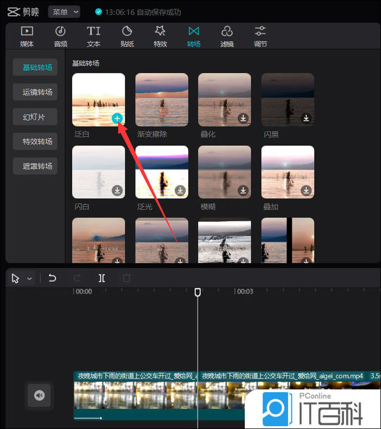The height and width of the screenshot is (429, 381).
Task: Delete the selected clip
Action: pyautogui.click(x=126, y=278)
